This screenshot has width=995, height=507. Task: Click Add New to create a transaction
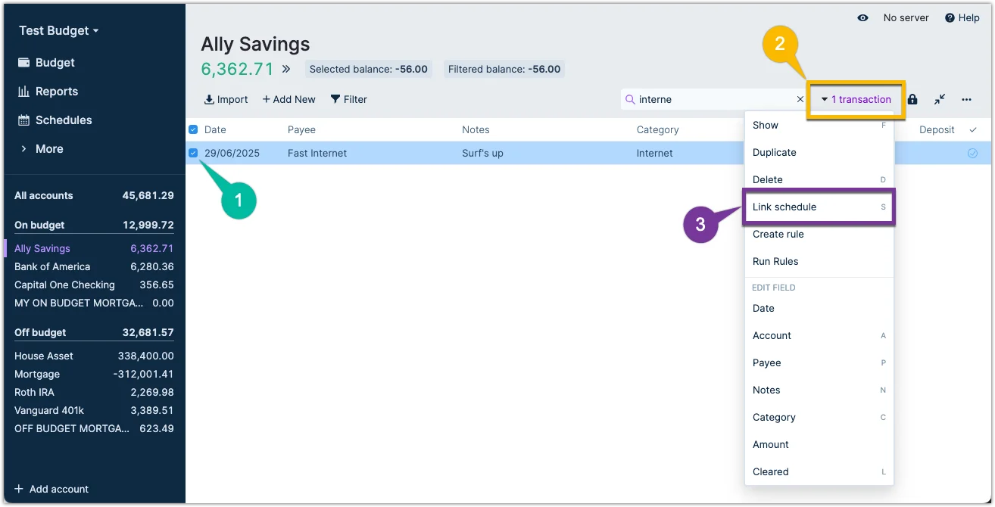pyautogui.click(x=288, y=99)
